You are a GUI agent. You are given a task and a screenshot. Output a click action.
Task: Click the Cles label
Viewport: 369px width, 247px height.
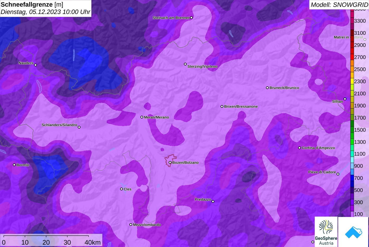[x=128, y=189]
